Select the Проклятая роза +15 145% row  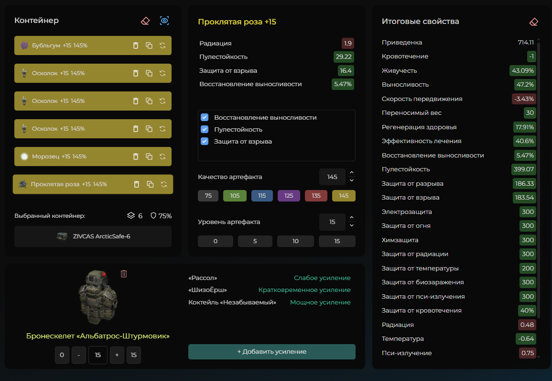[93, 184]
